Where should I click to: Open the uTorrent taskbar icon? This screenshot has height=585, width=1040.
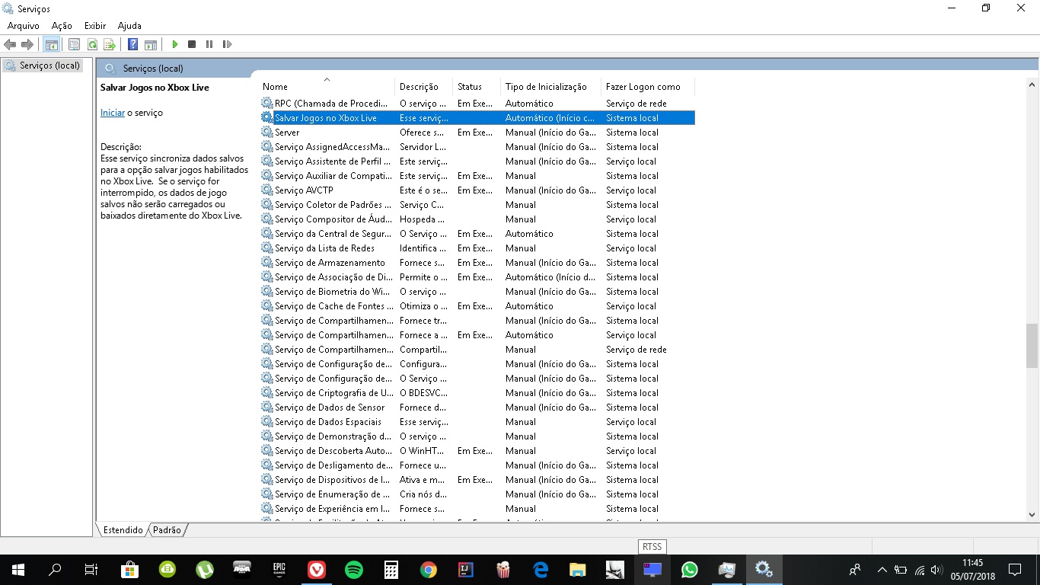point(205,570)
